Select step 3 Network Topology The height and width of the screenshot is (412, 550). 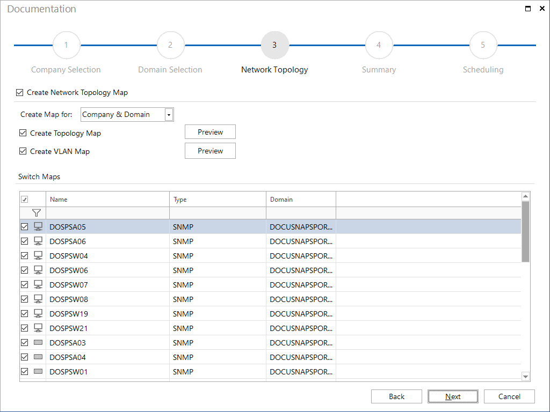click(x=274, y=45)
